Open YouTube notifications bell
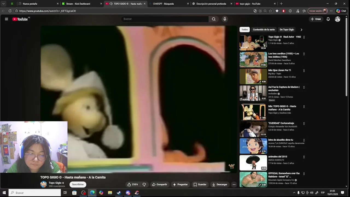Screen dimensions: 350x197 click(x=328, y=19)
